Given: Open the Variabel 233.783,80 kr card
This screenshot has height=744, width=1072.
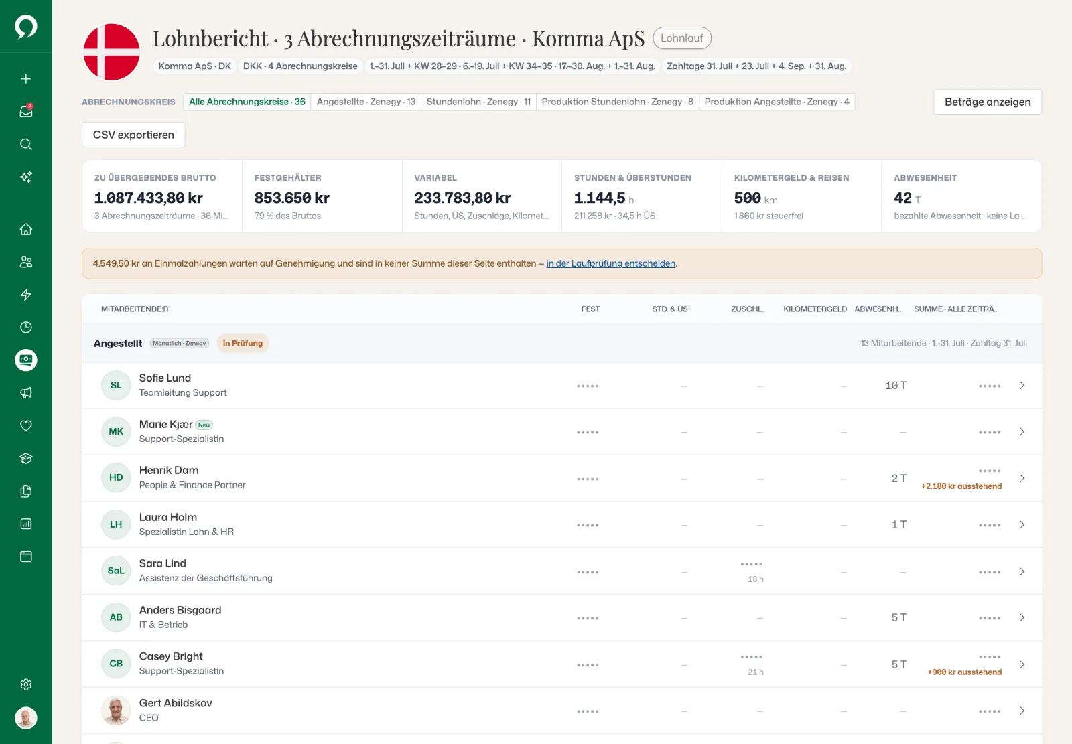Looking at the screenshot, I should (x=482, y=196).
